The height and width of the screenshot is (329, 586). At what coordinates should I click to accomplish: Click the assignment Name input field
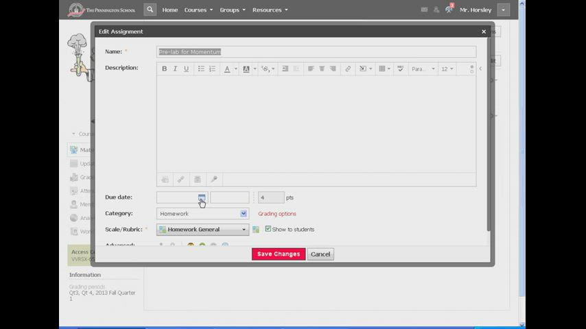316,52
